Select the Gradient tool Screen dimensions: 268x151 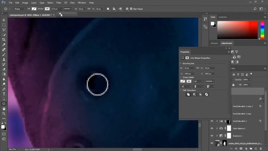click(x=4, y=74)
